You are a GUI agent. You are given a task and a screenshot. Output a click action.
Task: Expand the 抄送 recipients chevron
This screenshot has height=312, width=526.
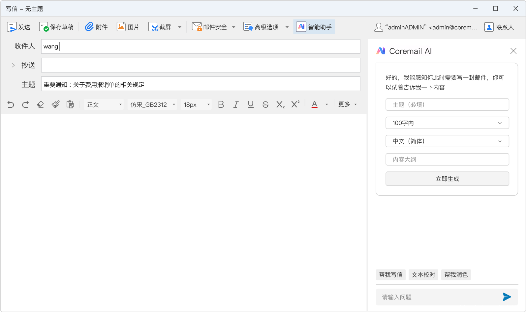point(13,65)
